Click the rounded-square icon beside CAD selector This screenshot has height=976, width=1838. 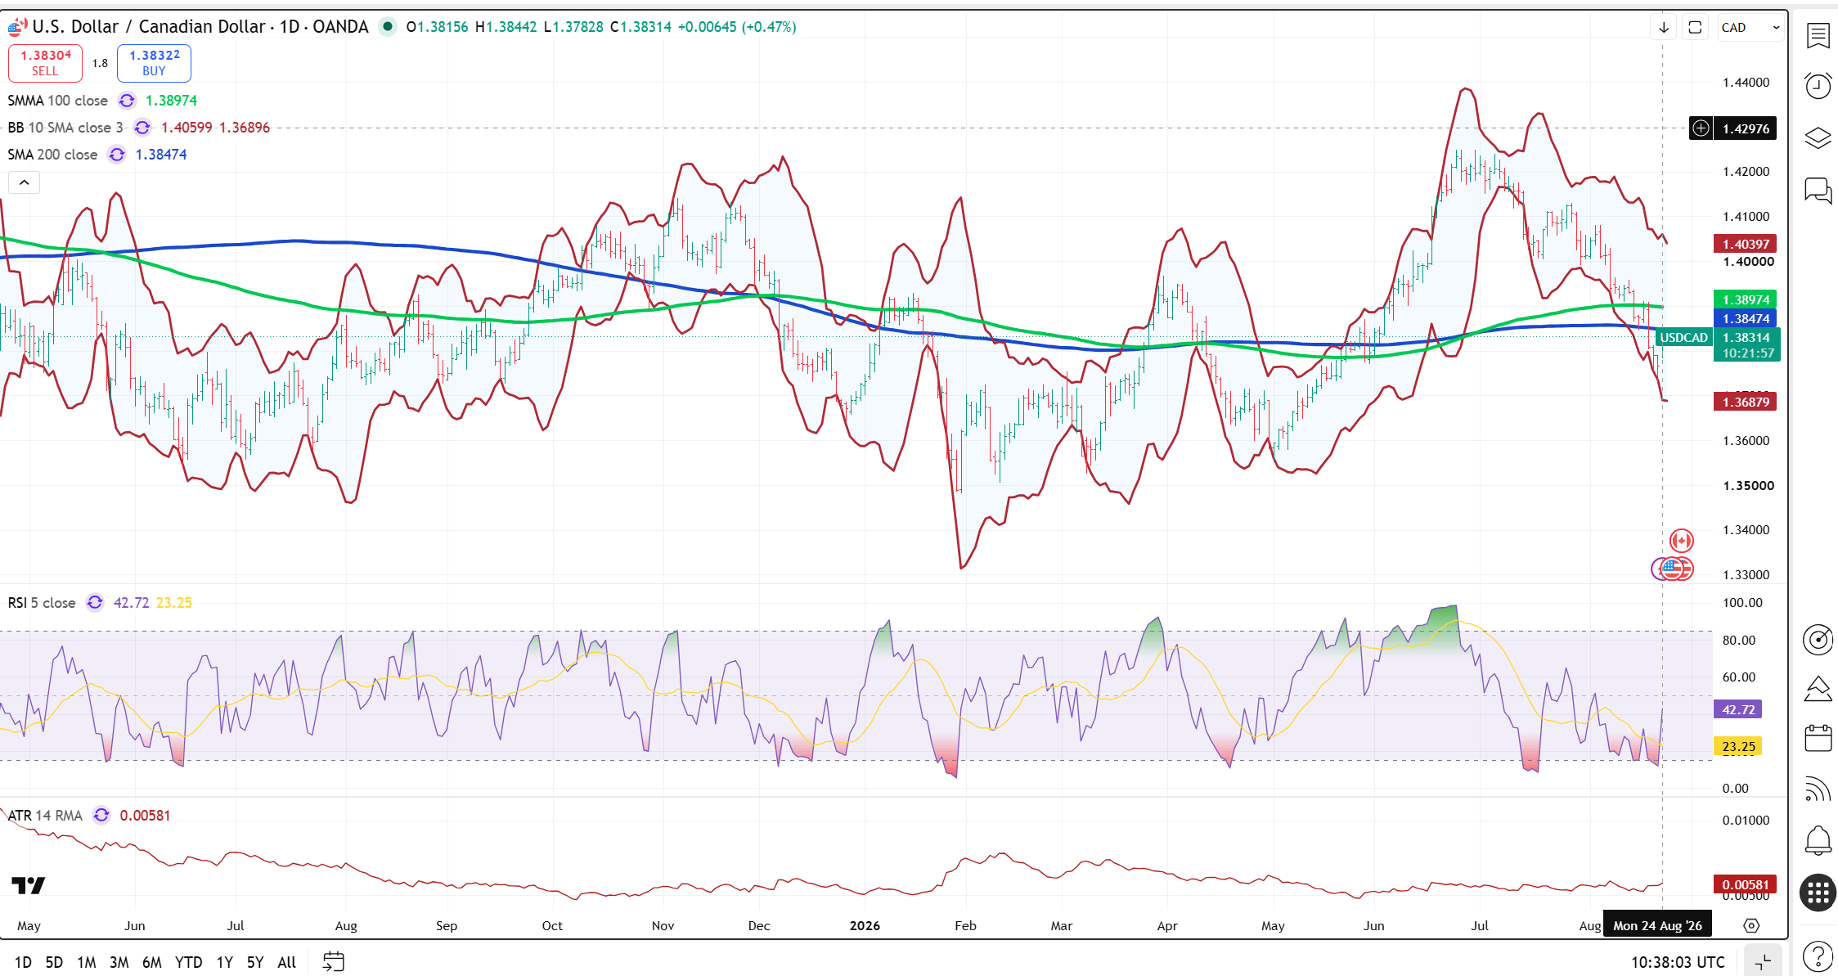click(x=1695, y=27)
